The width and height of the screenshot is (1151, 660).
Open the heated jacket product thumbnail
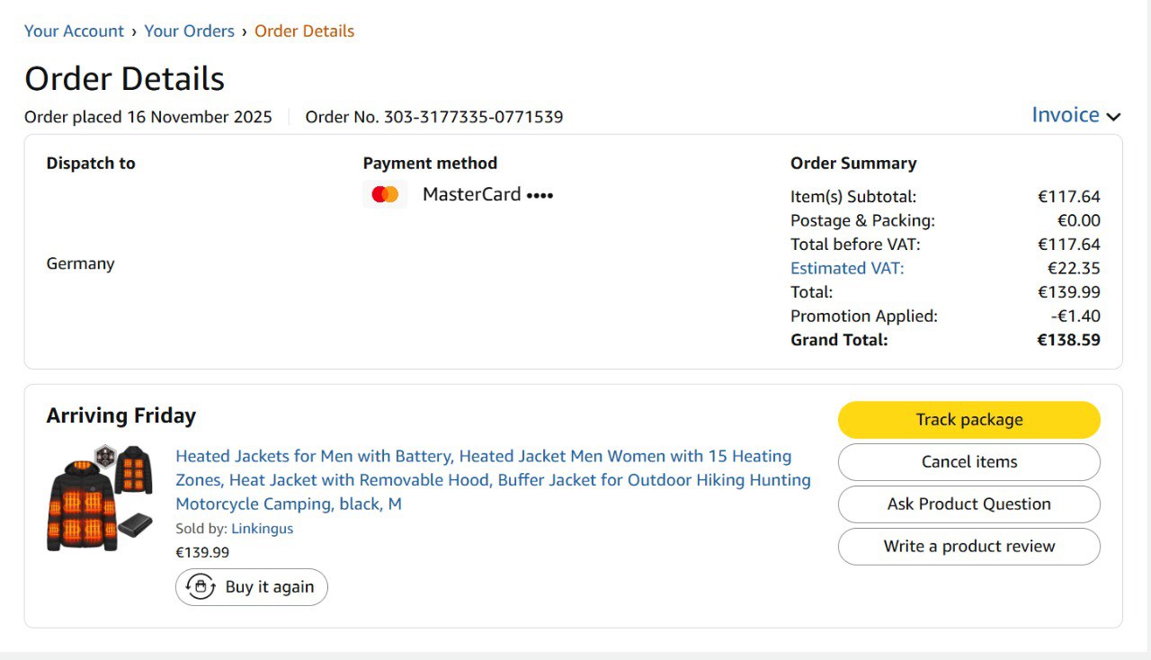click(x=99, y=497)
